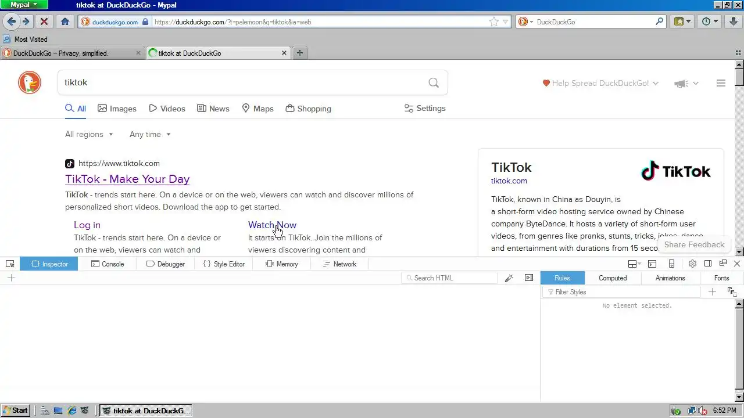Toggle Responsive Design Mode

point(671,264)
